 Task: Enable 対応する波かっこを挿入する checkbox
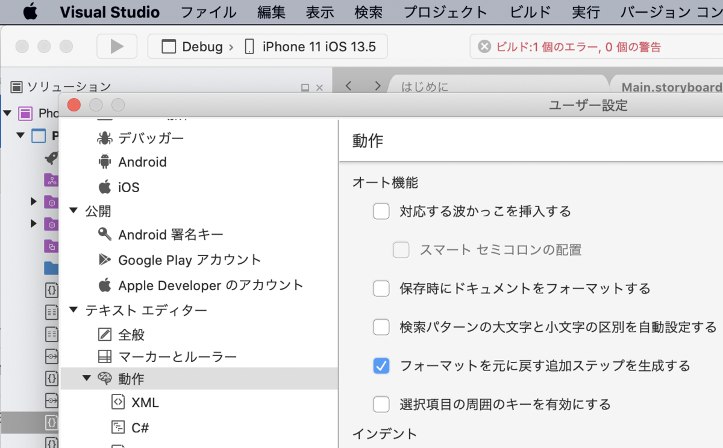[x=381, y=211]
